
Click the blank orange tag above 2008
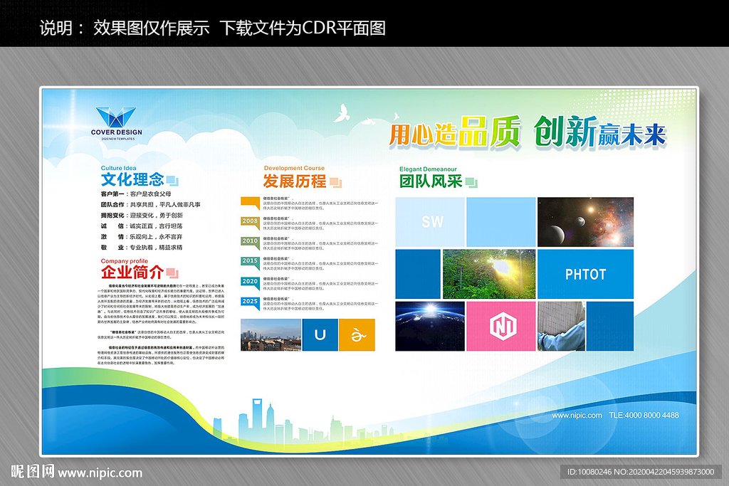coord(250,202)
